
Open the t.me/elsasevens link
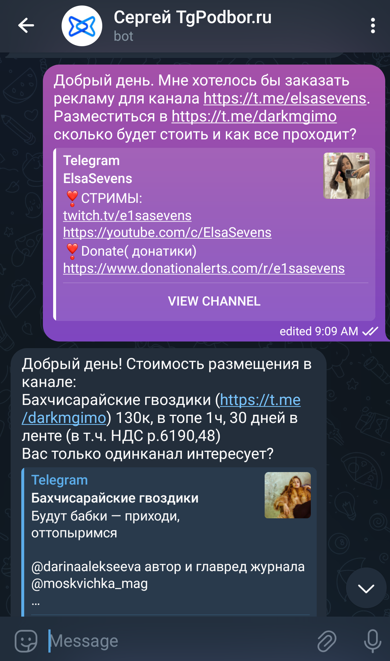285,98
